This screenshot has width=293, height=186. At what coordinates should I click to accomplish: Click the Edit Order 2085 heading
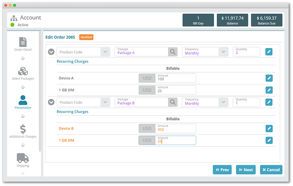coord(60,37)
